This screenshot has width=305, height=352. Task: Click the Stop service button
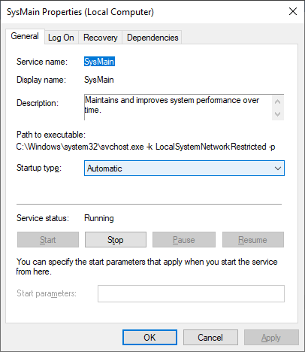click(x=116, y=240)
